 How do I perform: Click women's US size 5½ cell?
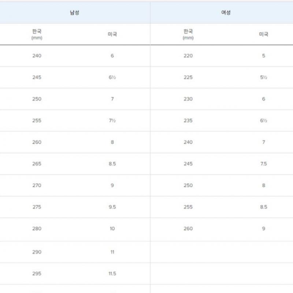point(263,77)
